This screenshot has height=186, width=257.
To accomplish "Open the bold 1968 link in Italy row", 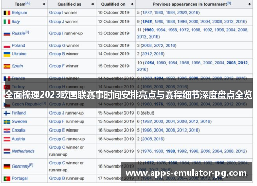I will (147, 22).
